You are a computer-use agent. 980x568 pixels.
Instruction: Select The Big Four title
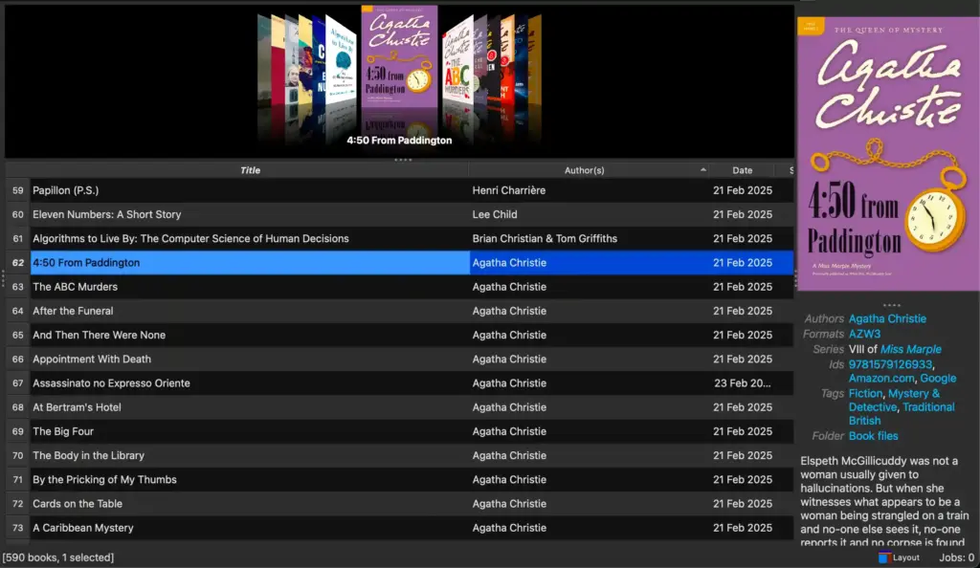pos(63,431)
